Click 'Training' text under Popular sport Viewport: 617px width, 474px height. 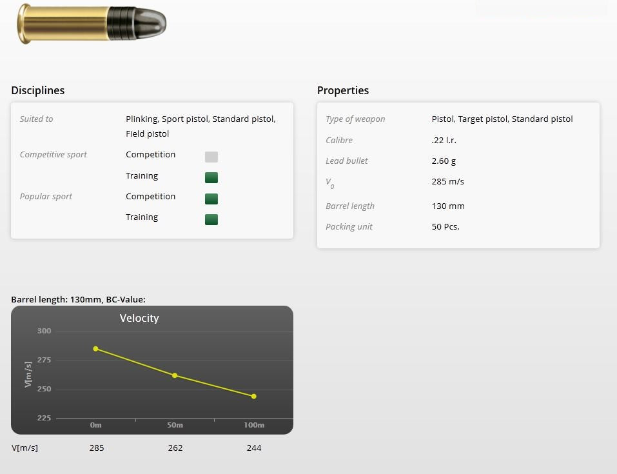pyautogui.click(x=142, y=217)
